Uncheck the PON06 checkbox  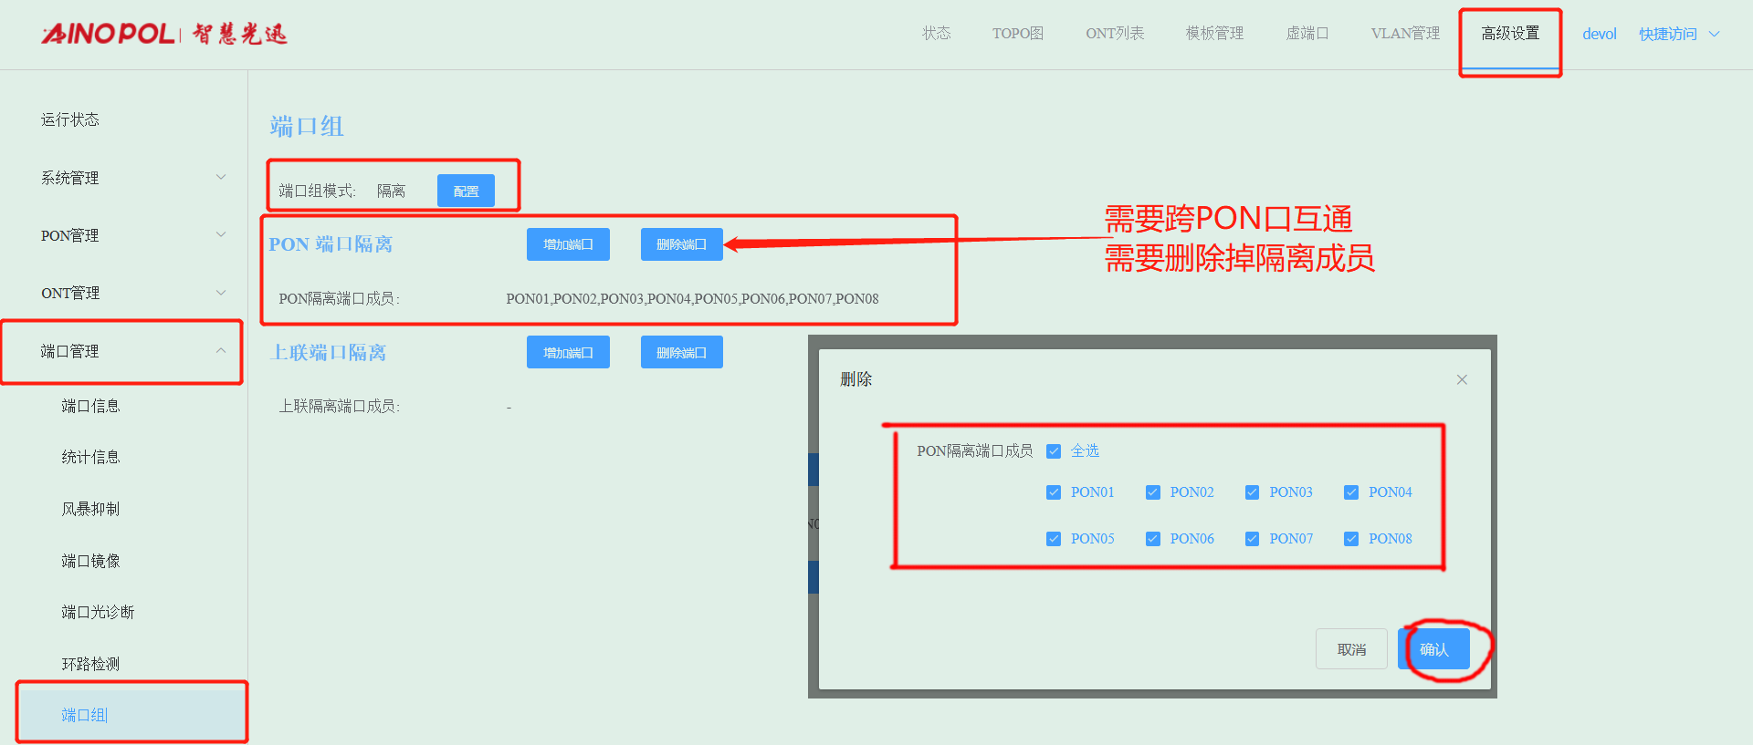[x=1153, y=539]
